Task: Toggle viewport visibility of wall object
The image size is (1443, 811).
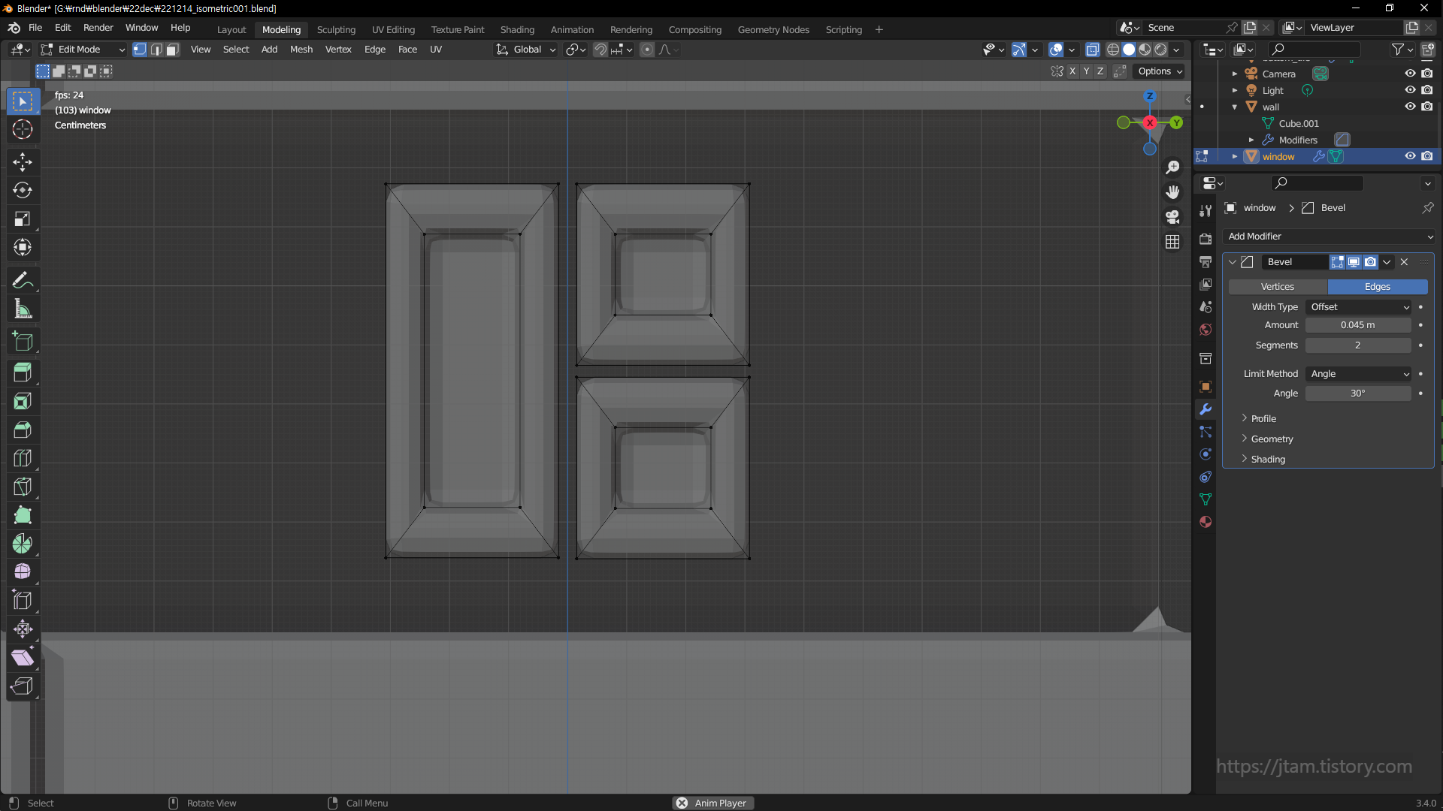Action: 1410,107
